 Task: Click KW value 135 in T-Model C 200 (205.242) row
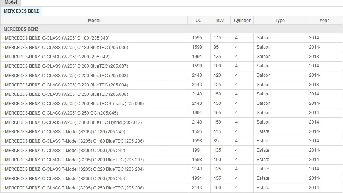[x=217, y=150]
